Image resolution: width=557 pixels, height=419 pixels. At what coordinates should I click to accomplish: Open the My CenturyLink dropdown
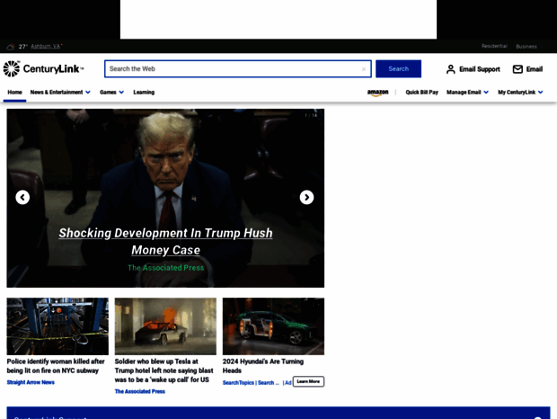coord(520,92)
